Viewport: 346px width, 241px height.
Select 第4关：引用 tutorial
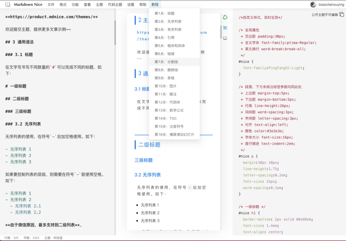coord(174,37)
